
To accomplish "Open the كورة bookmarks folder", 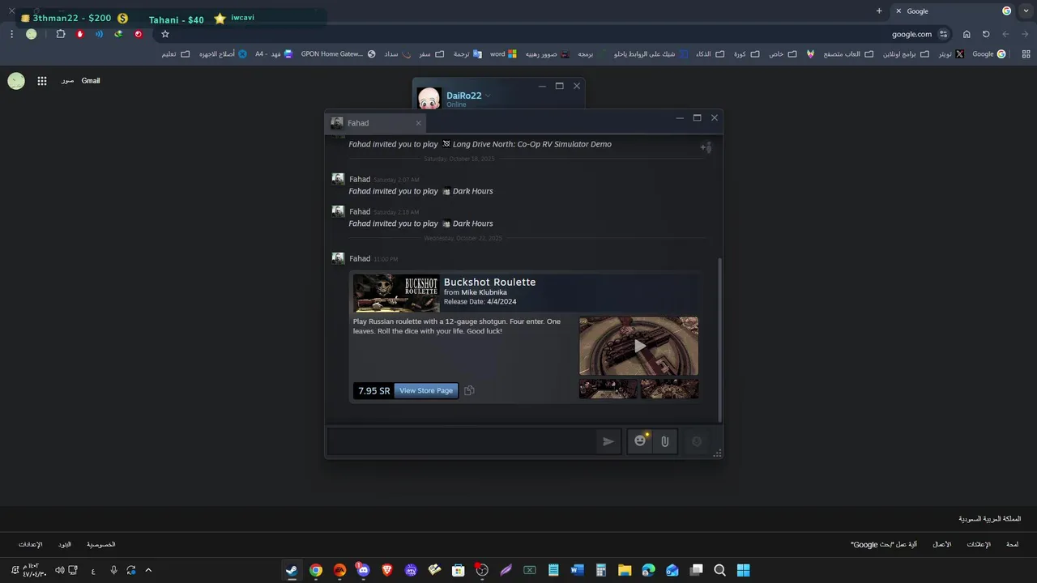I will click(745, 54).
